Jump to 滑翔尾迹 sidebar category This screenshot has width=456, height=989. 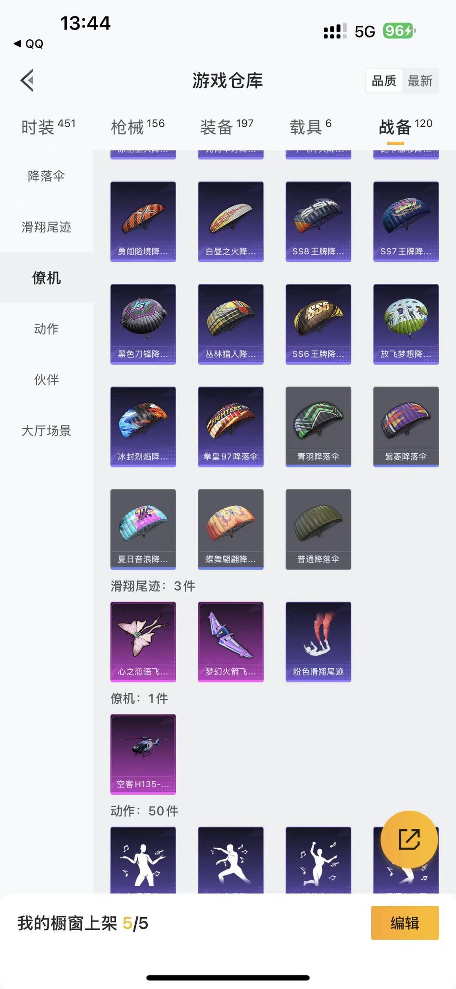pos(46,227)
